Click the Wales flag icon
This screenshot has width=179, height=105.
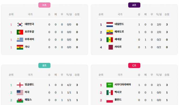[20, 100]
